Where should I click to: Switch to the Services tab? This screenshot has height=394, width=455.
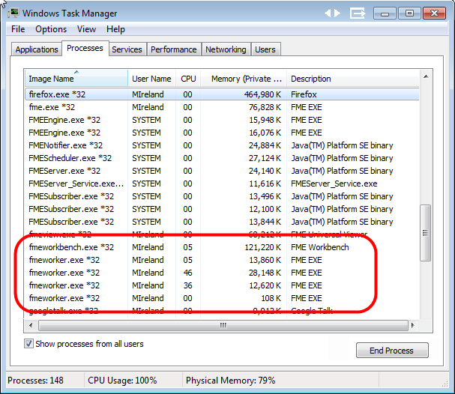(127, 49)
